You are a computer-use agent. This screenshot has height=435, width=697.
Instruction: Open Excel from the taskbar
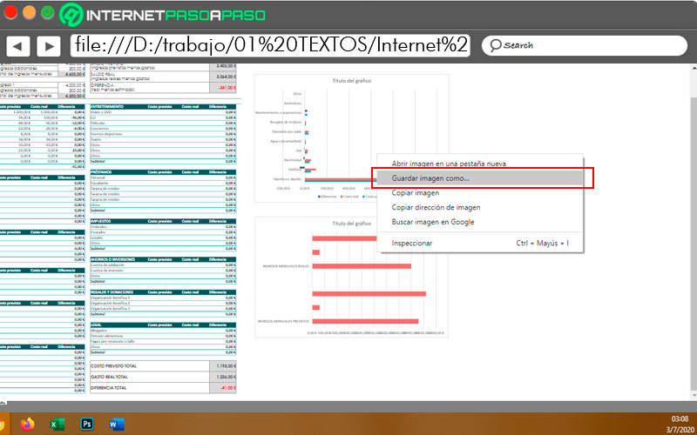point(57,425)
